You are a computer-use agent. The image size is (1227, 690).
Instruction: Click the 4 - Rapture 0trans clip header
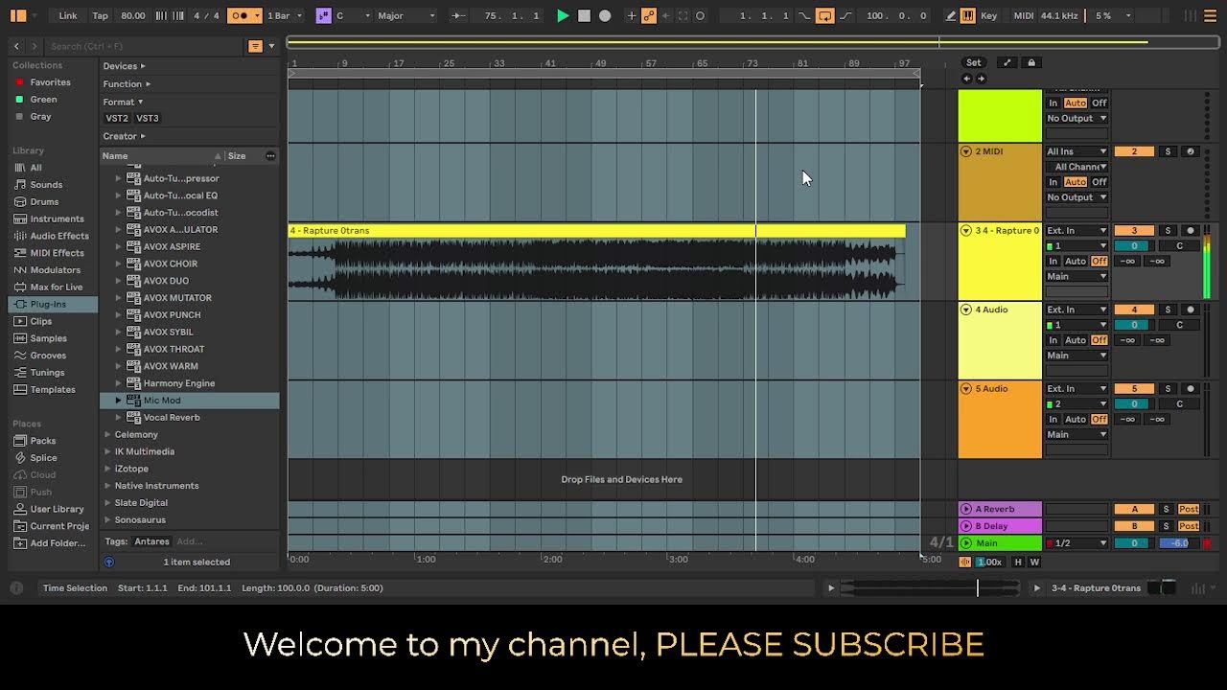coord(596,231)
